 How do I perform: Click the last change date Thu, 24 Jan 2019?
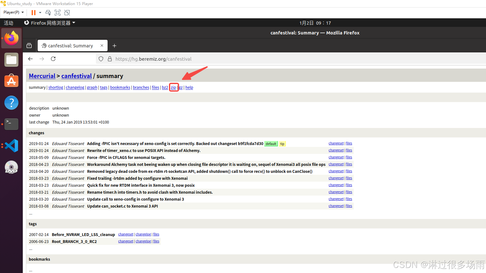point(81,122)
